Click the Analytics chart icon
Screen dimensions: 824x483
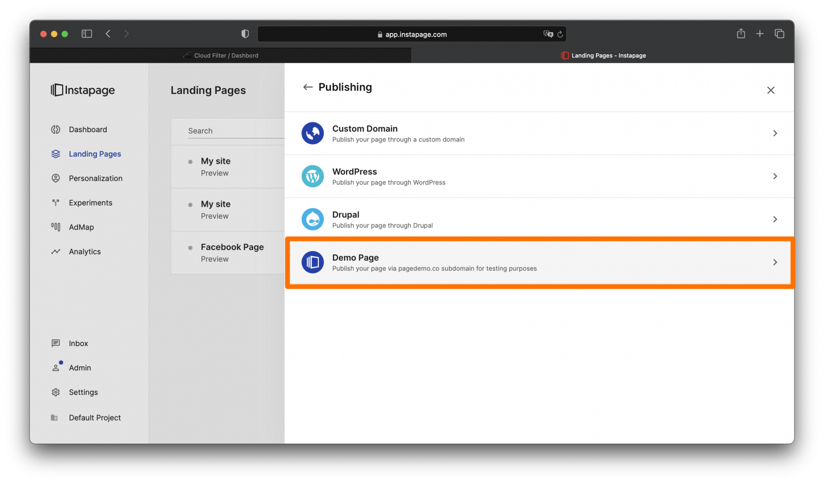click(56, 252)
